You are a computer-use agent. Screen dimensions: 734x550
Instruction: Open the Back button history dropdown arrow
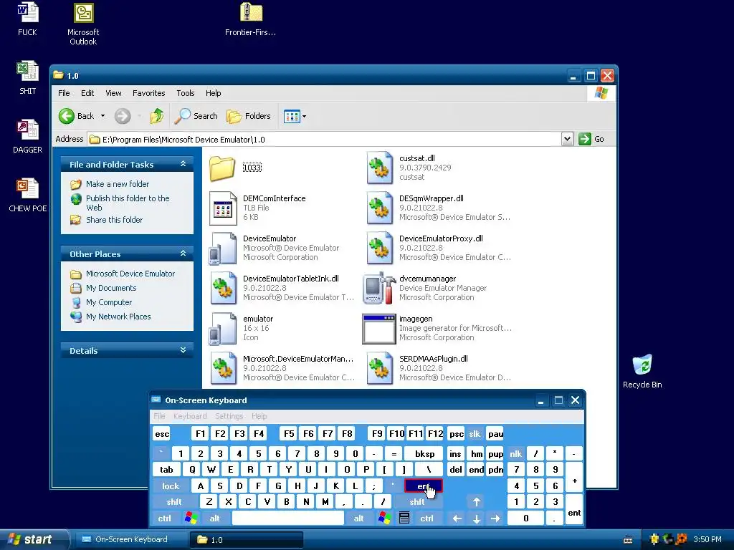pos(103,116)
